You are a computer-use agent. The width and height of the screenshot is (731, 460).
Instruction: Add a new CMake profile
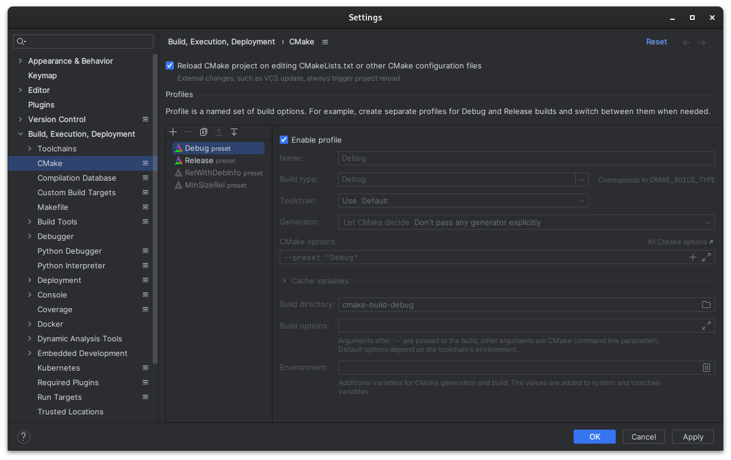click(173, 132)
